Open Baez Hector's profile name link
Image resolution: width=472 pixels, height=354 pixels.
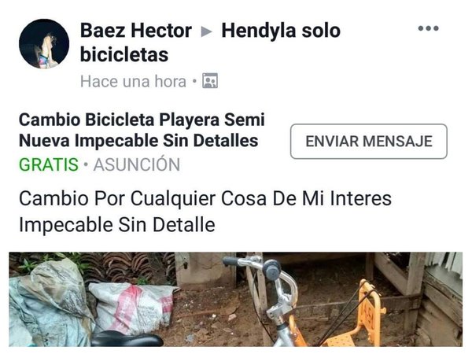point(136,31)
